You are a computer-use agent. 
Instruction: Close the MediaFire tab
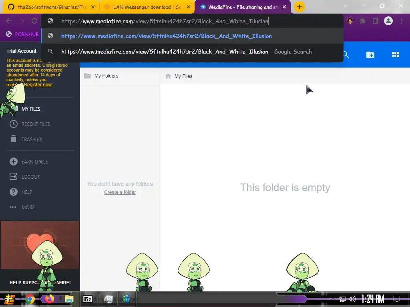284,7
